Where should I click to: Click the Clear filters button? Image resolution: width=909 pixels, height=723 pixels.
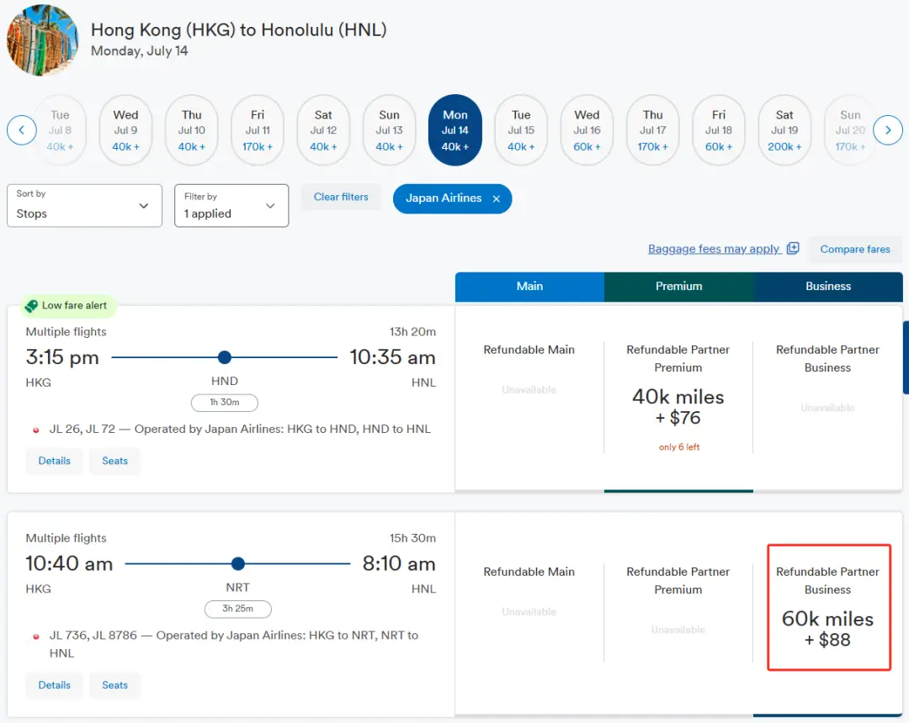[341, 198]
